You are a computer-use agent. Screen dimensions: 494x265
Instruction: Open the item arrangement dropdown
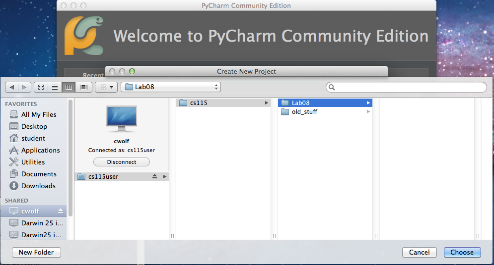[x=106, y=87]
